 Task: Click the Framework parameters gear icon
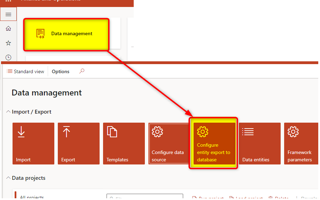[293, 132]
